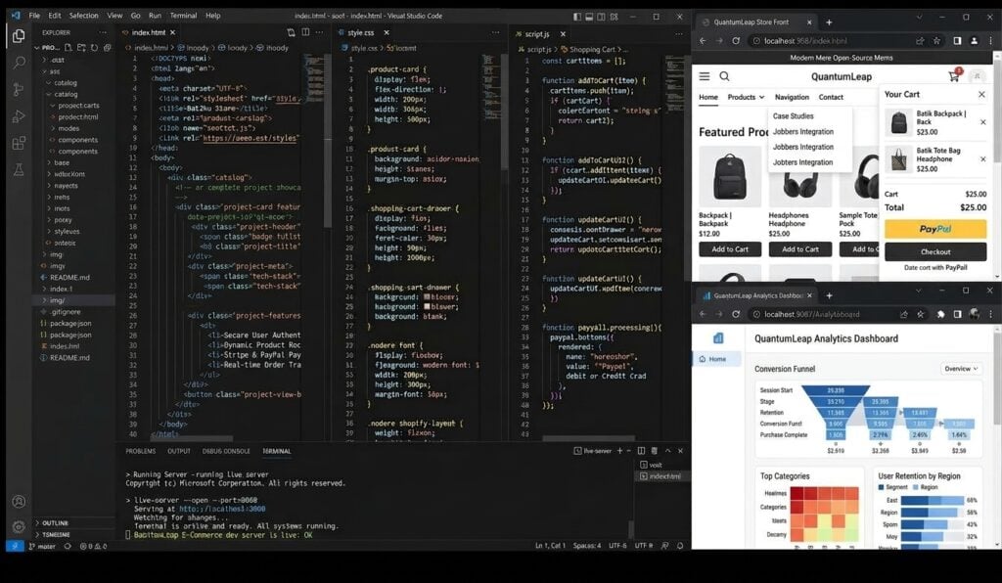1002x583 pixels.
Task: Click New File icon in Explorer header
Action: pyautogui.click(x=69, y=47)
